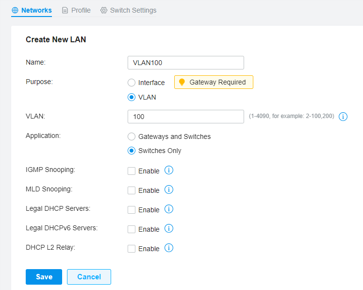363x290 pixels.
Task: Open the Networks tab
Action: click(x=32, y=10)
